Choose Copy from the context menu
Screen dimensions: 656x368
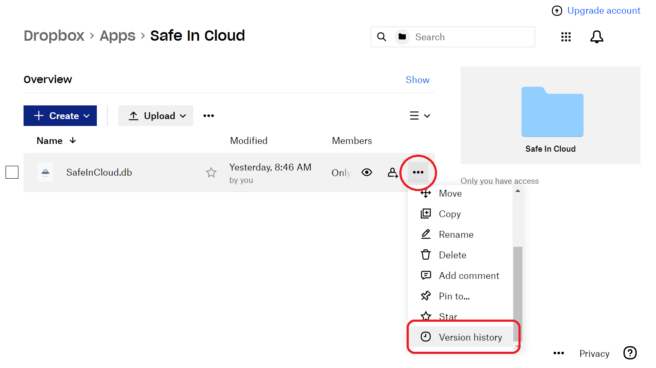pyautogui.click(x=461, y=214)
